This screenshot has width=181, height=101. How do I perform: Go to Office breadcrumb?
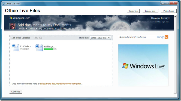[x=32, y=29]
